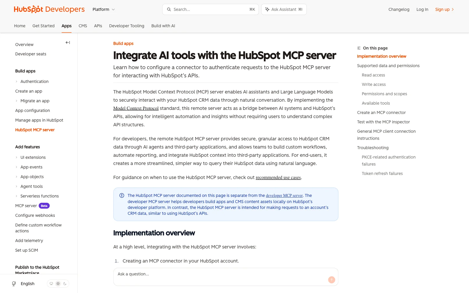Screen dimensions: 469x293
Task: Expand the Authentication section
Action: [16, 81]
